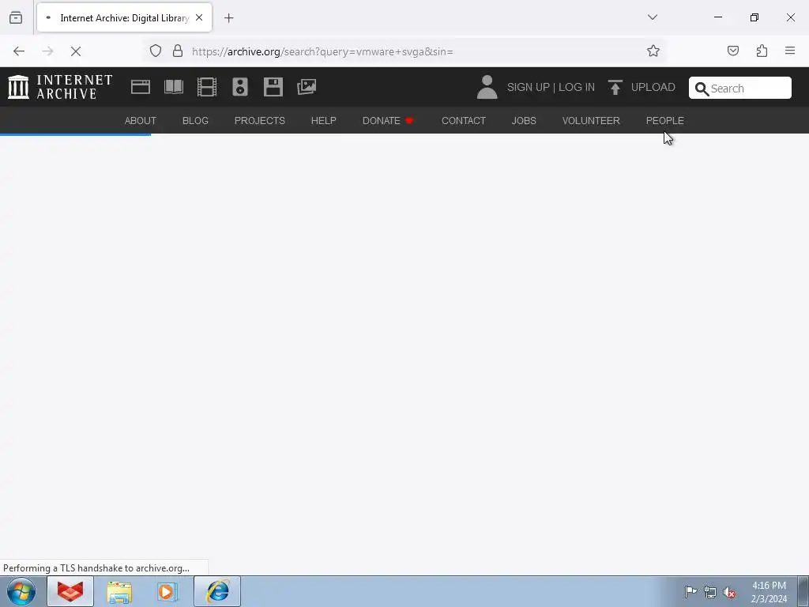Open the Audio speaker icon
The height and width of the screenshot is (607, 809).
[x=240, y=87]
